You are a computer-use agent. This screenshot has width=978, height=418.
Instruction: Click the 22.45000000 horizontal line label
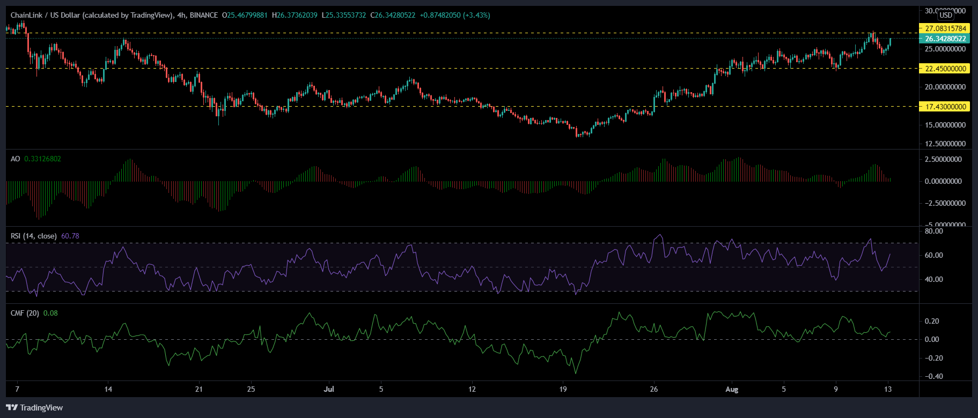tap(946, 69)
